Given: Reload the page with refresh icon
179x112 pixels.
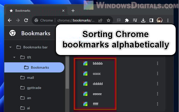Looking at the screenshot, I should pyautogui.click(x=26, y=20).
